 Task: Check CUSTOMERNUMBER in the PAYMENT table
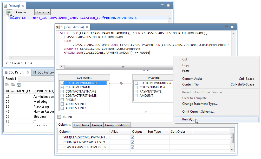[136, 83]
